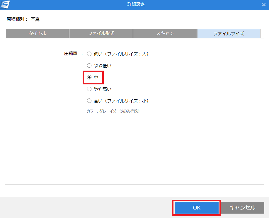Pick the 中 compression radio button
269x218 pixels.
[x=89, y=77]
